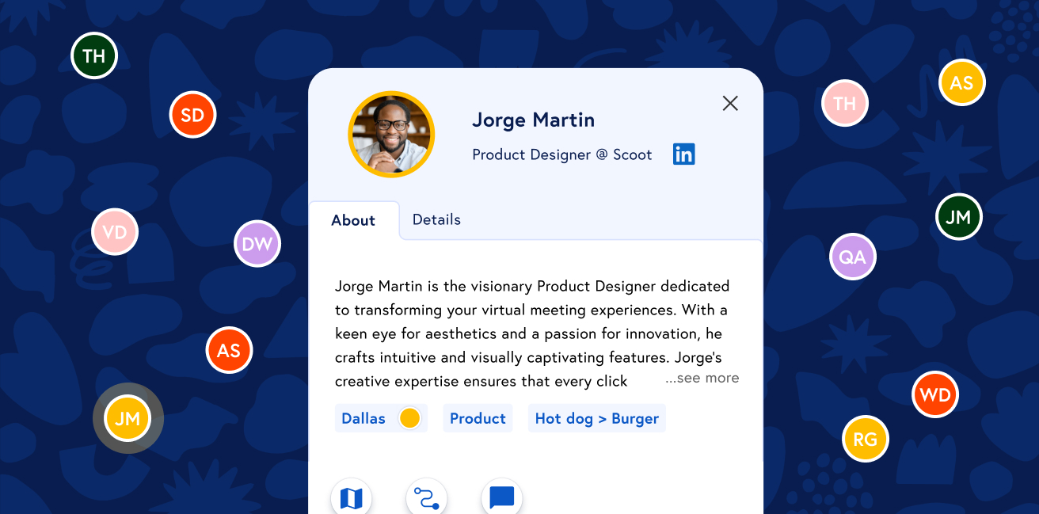The width and height of the screenshot is (1039, 514).
Task: Select the pink VD avatar
Action: point(115,232)
